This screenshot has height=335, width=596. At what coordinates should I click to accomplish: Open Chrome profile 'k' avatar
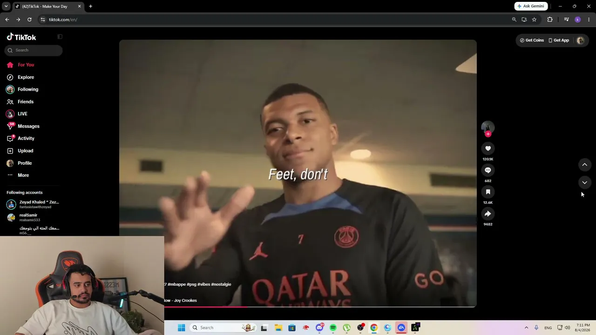coord(578,20)
